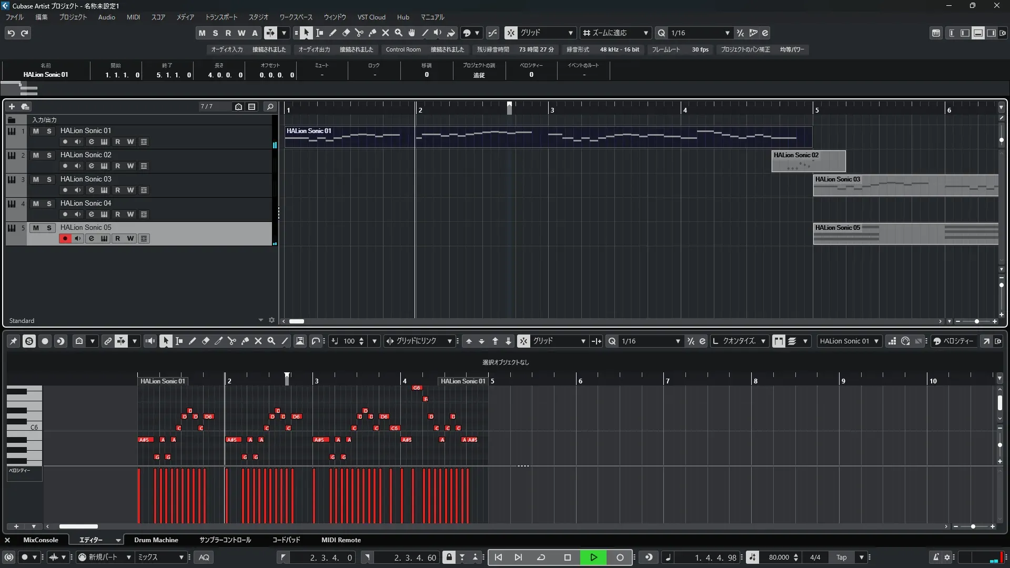Click the Add Track plus icon
The image size is (1010, 568).
tap(12, 107)
